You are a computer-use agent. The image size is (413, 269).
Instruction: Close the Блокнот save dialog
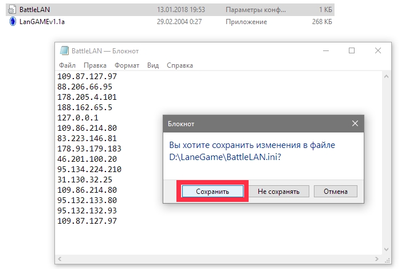355,123
